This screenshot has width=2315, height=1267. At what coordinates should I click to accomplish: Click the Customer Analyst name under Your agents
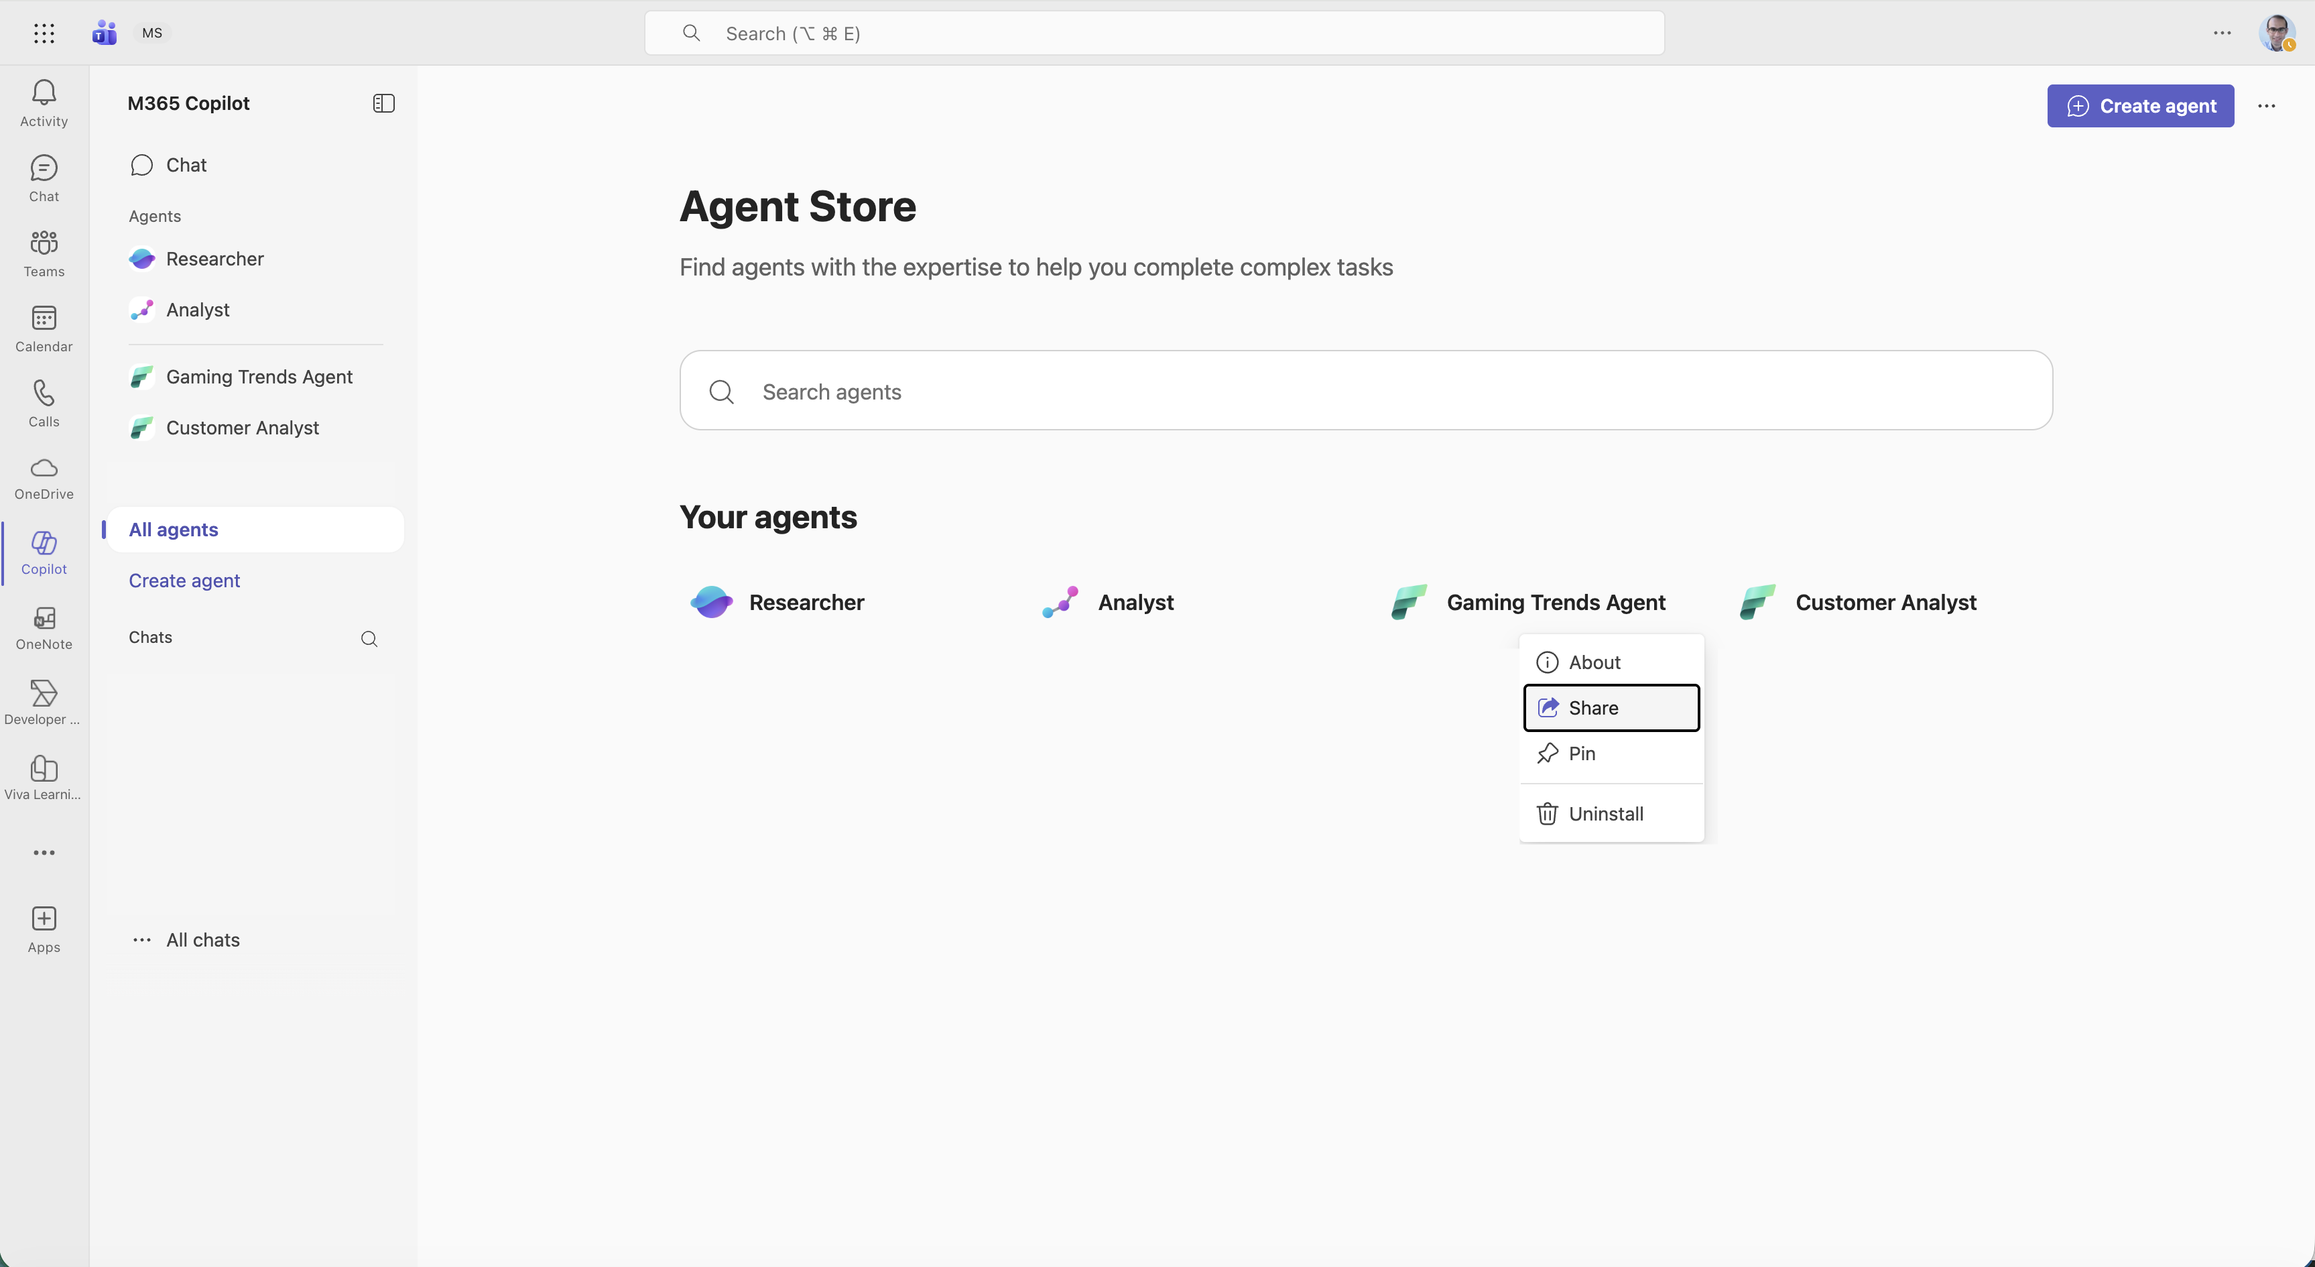click(x=1885, y=603)
